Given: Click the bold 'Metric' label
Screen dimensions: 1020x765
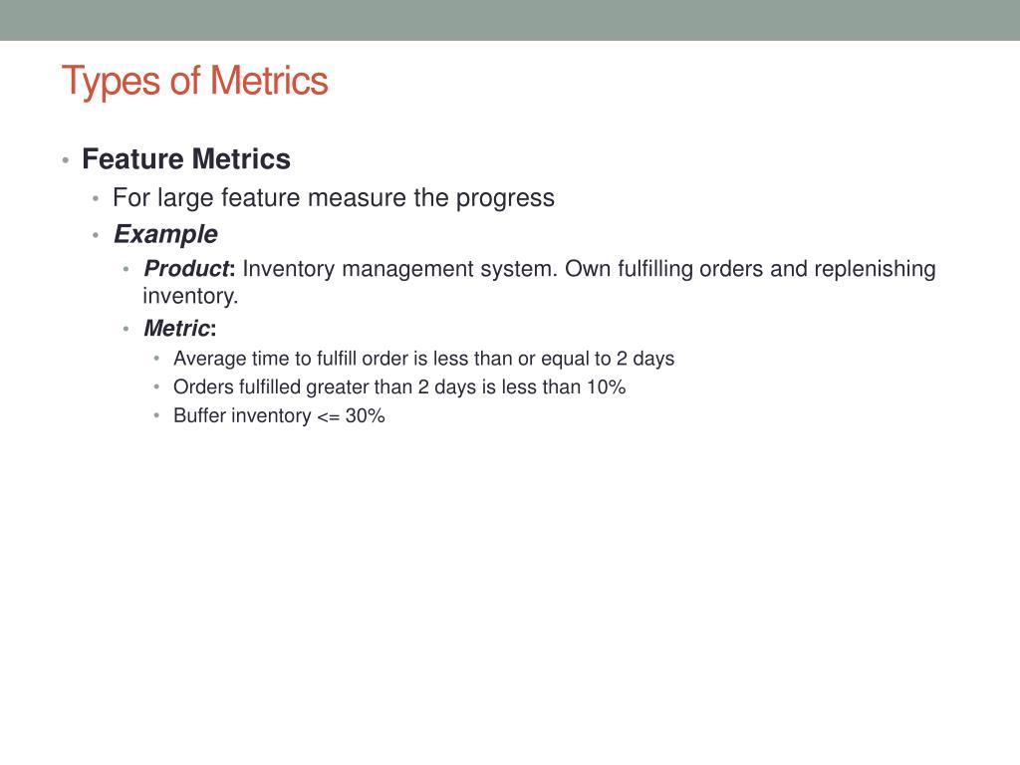Looking at the screenshot, I should click(x=177, y=328).
